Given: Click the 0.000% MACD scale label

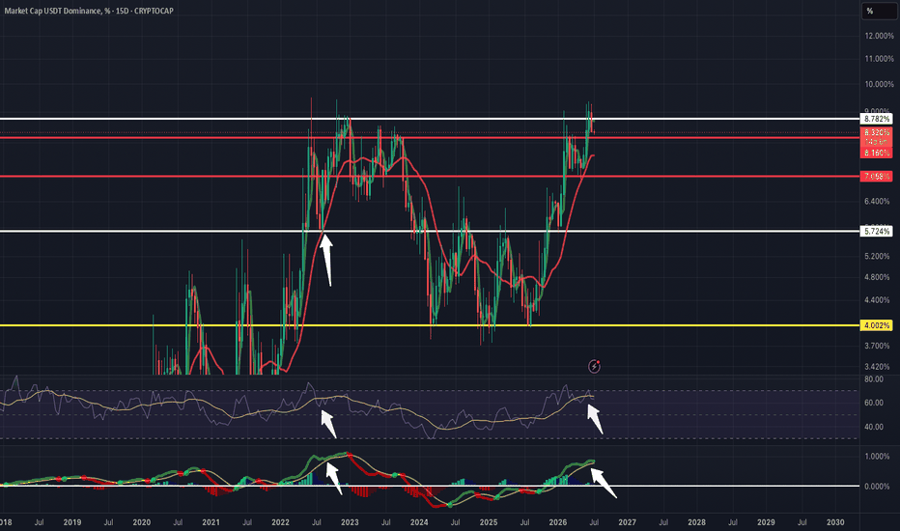Looking at the screenshot, I should pyautogui.click(x=877, y=487).
